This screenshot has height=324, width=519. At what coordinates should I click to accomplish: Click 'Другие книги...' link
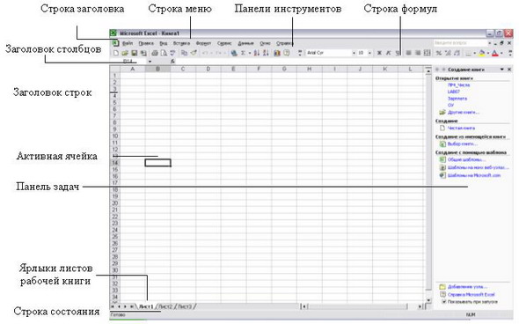click(x=463, y=113)
